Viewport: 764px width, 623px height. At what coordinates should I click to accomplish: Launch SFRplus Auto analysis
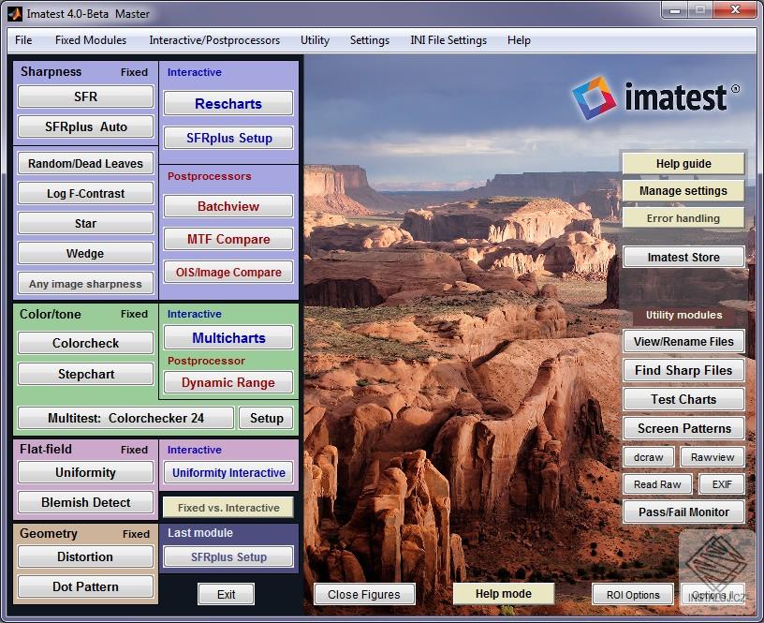pyautogui.click(x=84, y=126)
